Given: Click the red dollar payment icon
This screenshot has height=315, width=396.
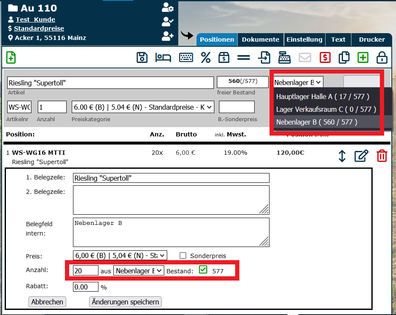Looking at the screenshot, I should coord(325,57).
